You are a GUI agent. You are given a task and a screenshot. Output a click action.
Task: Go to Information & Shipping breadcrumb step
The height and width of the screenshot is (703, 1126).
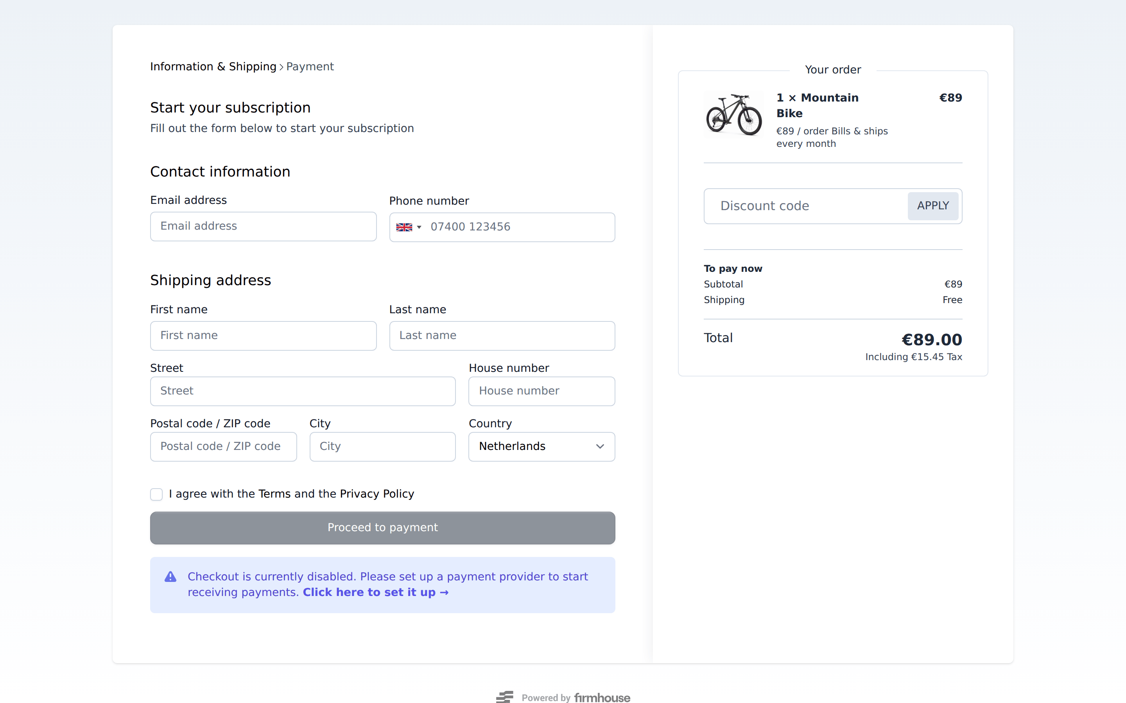(213, 66)
